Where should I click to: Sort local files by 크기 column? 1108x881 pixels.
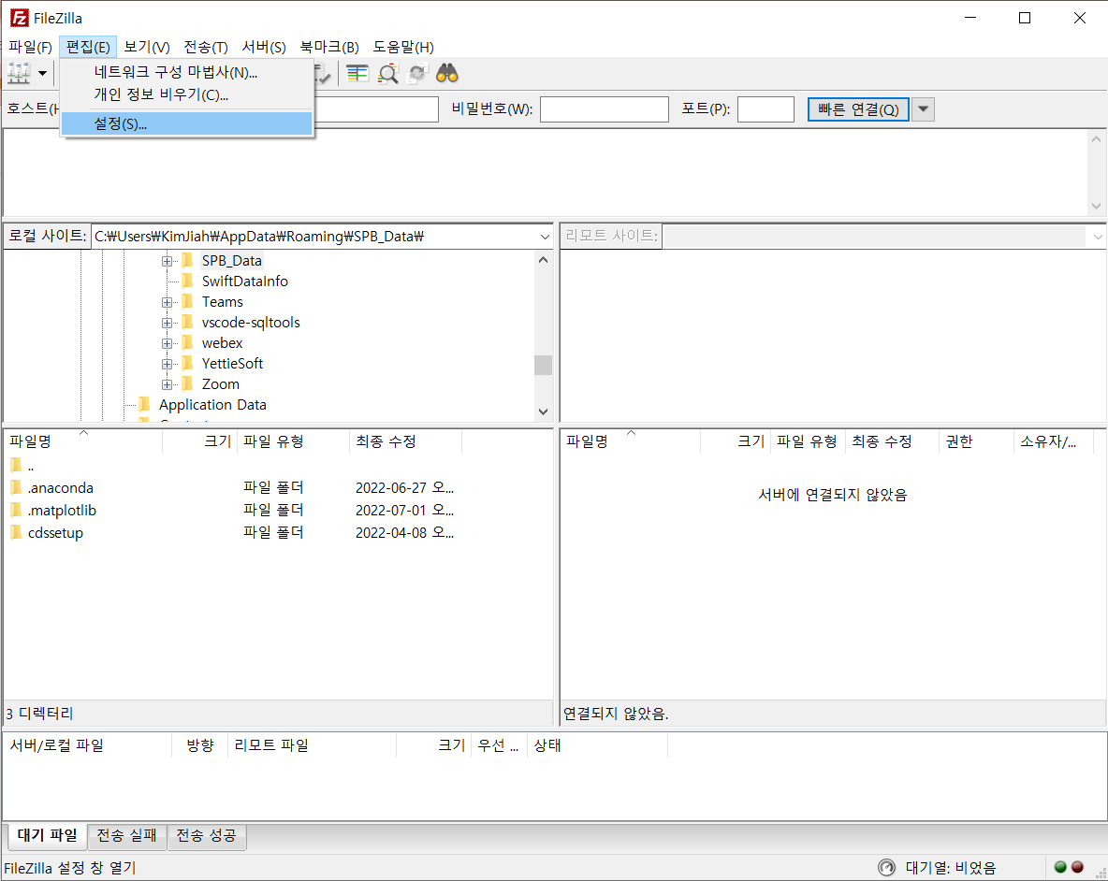click(x=200, y=441)
